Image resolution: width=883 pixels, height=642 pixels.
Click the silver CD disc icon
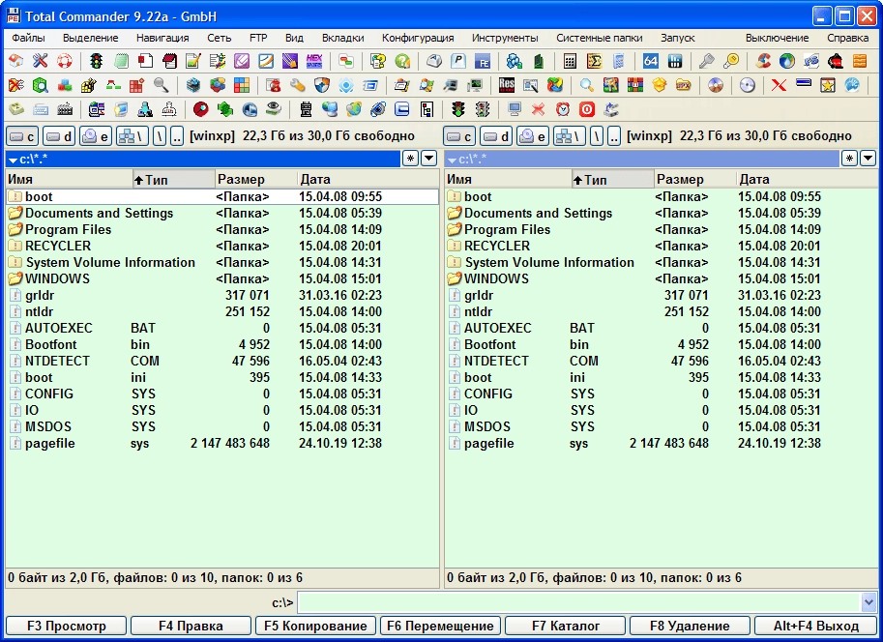pos(748,85)
